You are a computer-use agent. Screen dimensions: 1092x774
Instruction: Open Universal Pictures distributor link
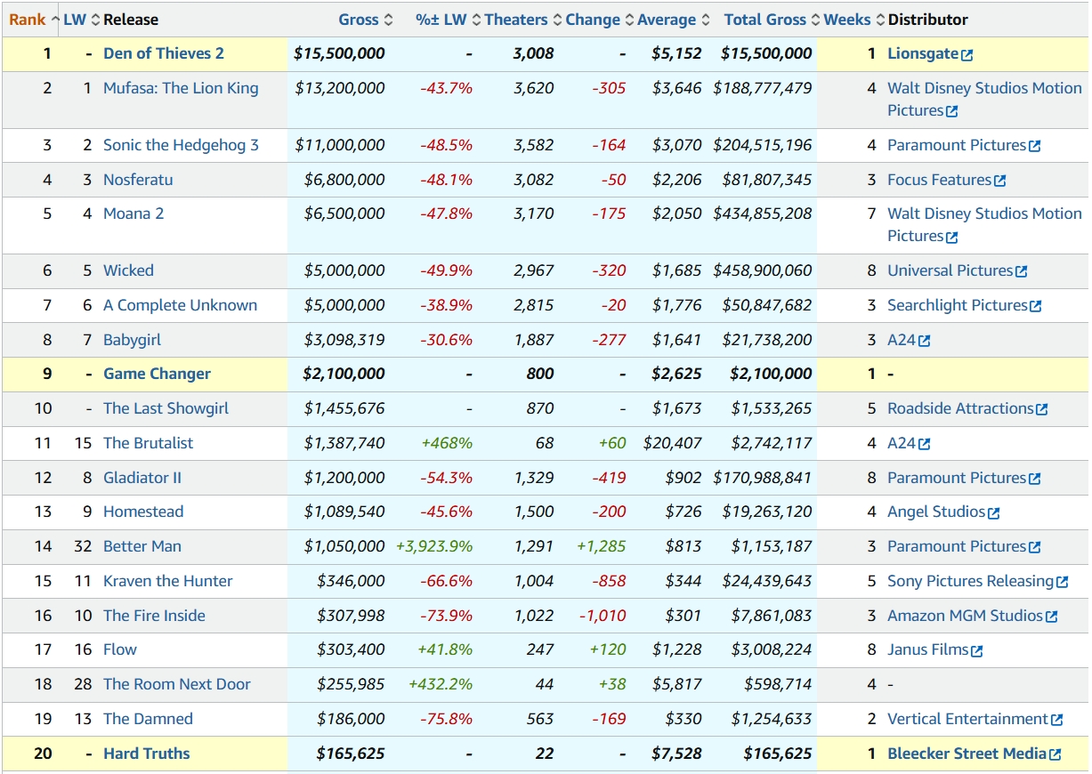(950, 270)
